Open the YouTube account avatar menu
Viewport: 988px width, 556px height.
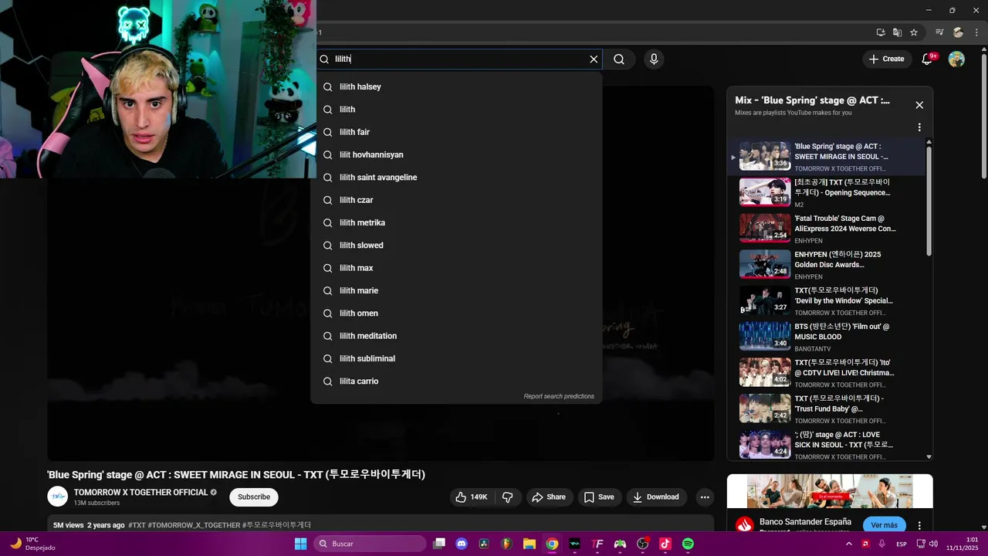coord(956,59)
